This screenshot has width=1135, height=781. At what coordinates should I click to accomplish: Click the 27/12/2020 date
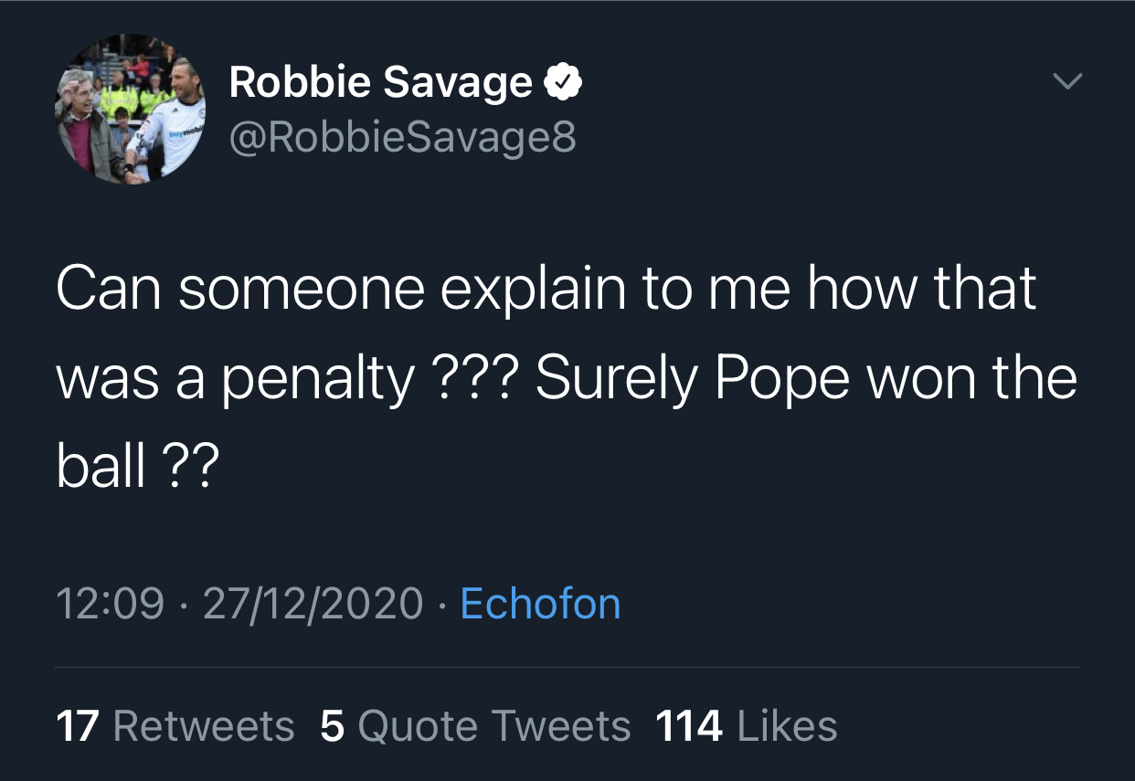point(313,604)
